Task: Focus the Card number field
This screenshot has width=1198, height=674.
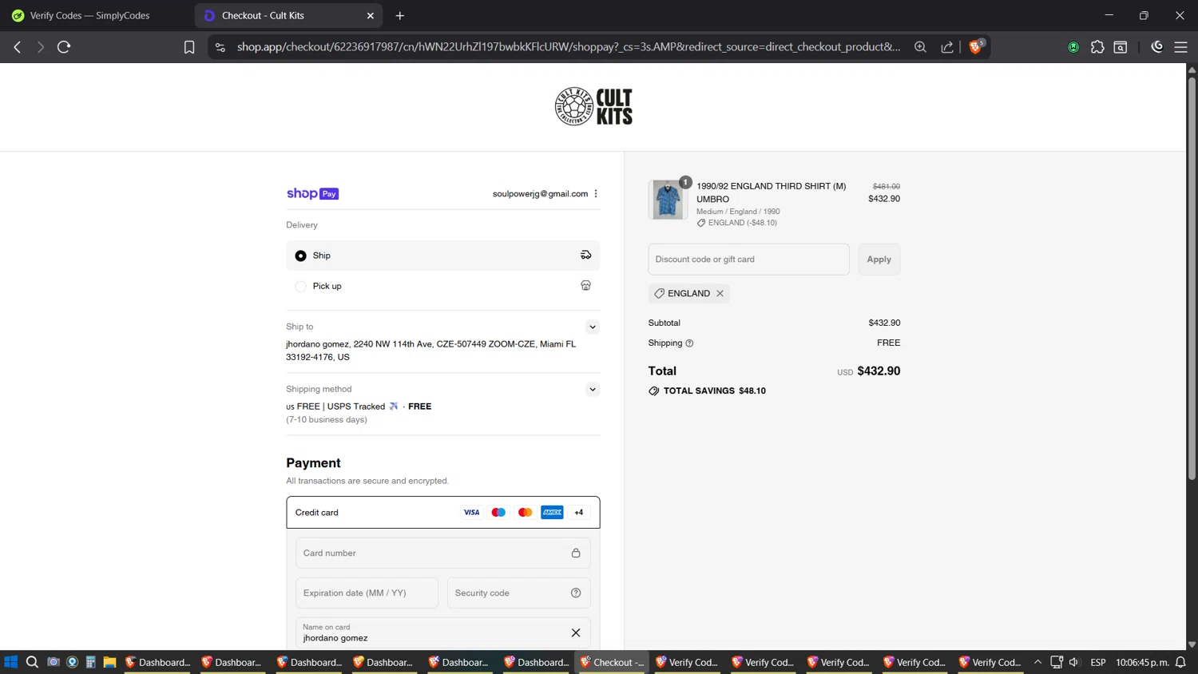Action: coord(443,553)
